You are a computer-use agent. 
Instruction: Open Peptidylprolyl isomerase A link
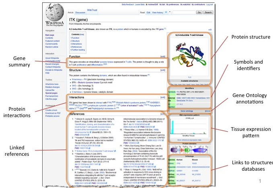coord(104,108)
